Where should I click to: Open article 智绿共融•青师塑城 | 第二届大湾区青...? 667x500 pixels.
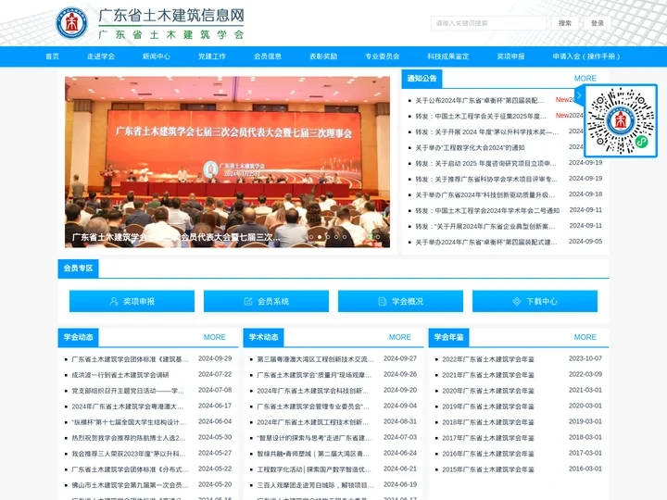[x=313, y=454]
